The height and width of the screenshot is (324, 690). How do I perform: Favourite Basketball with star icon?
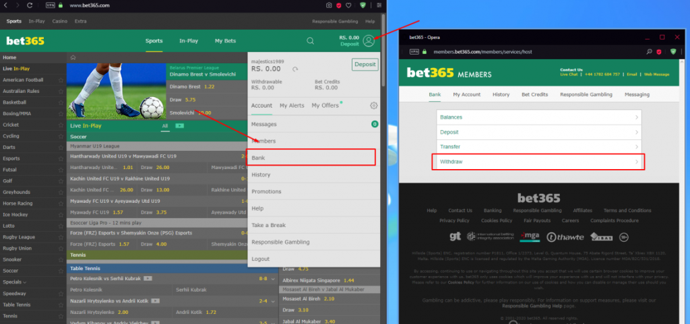[x=61, y=102]
